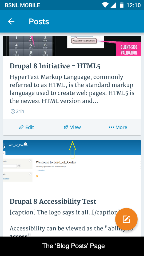Tap the "The logo says it all" caption text
144x256 pixels.
[x=65, y=213]
